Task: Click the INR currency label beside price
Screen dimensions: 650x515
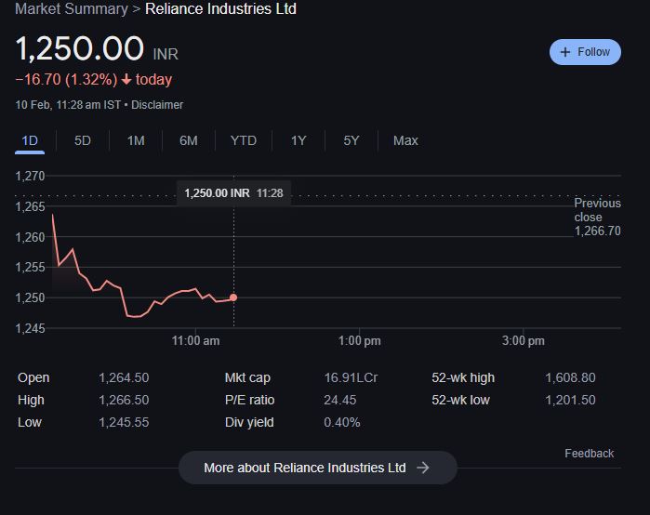Action: click(x=166, y=54)
